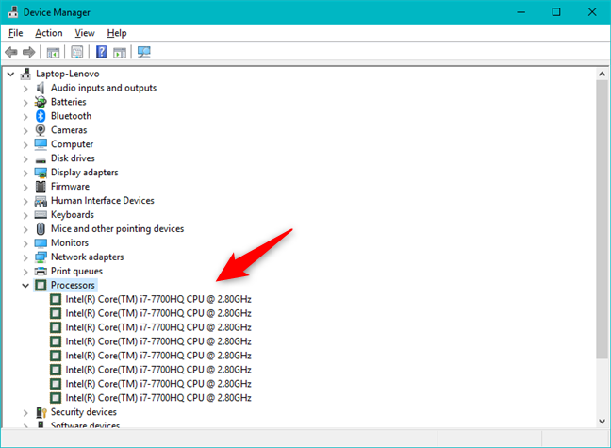The width and height of the screenshot is (611, 448).
Task: Click the scrollbar down arrow
Action: coord(602,422)
